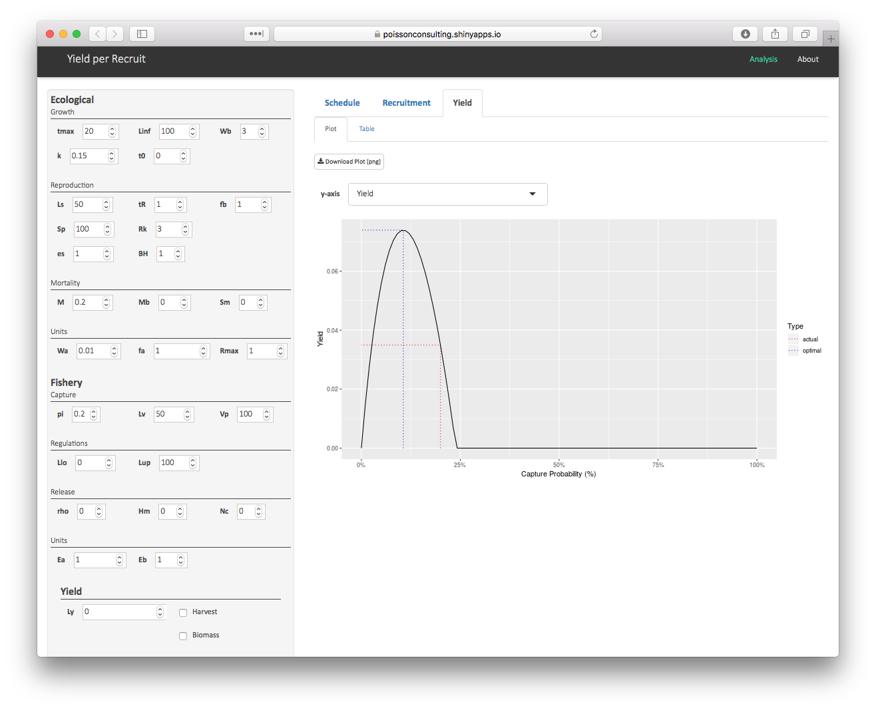The height and width of the screenshot is (710, 876).
Task: Enable the Harvest checkbox
Action: (x=183, y=613)
